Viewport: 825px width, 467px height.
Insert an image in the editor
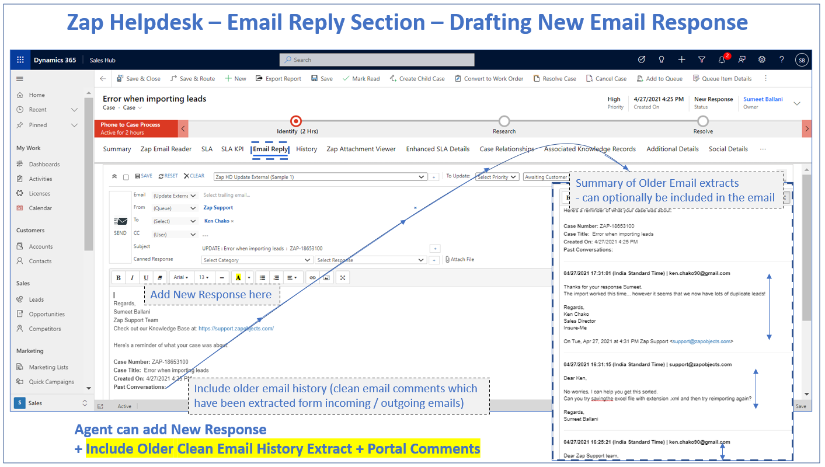327,278
